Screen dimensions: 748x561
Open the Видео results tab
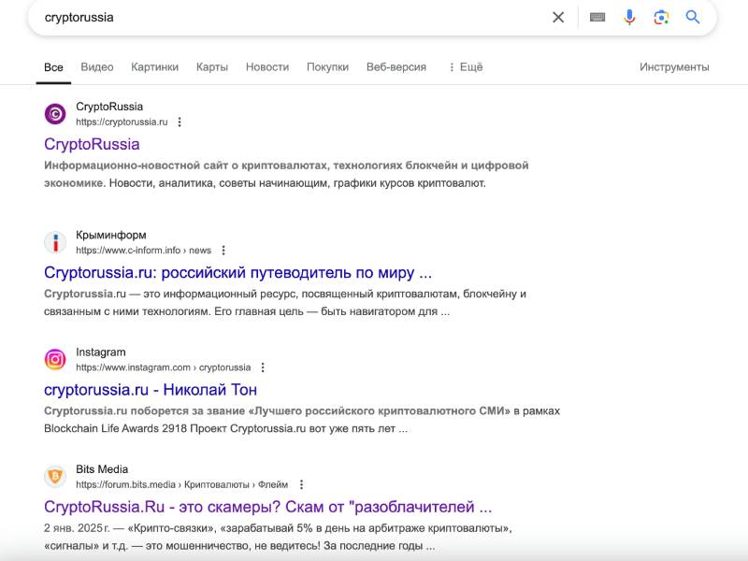pyautogui.click(x=97, y=67)
